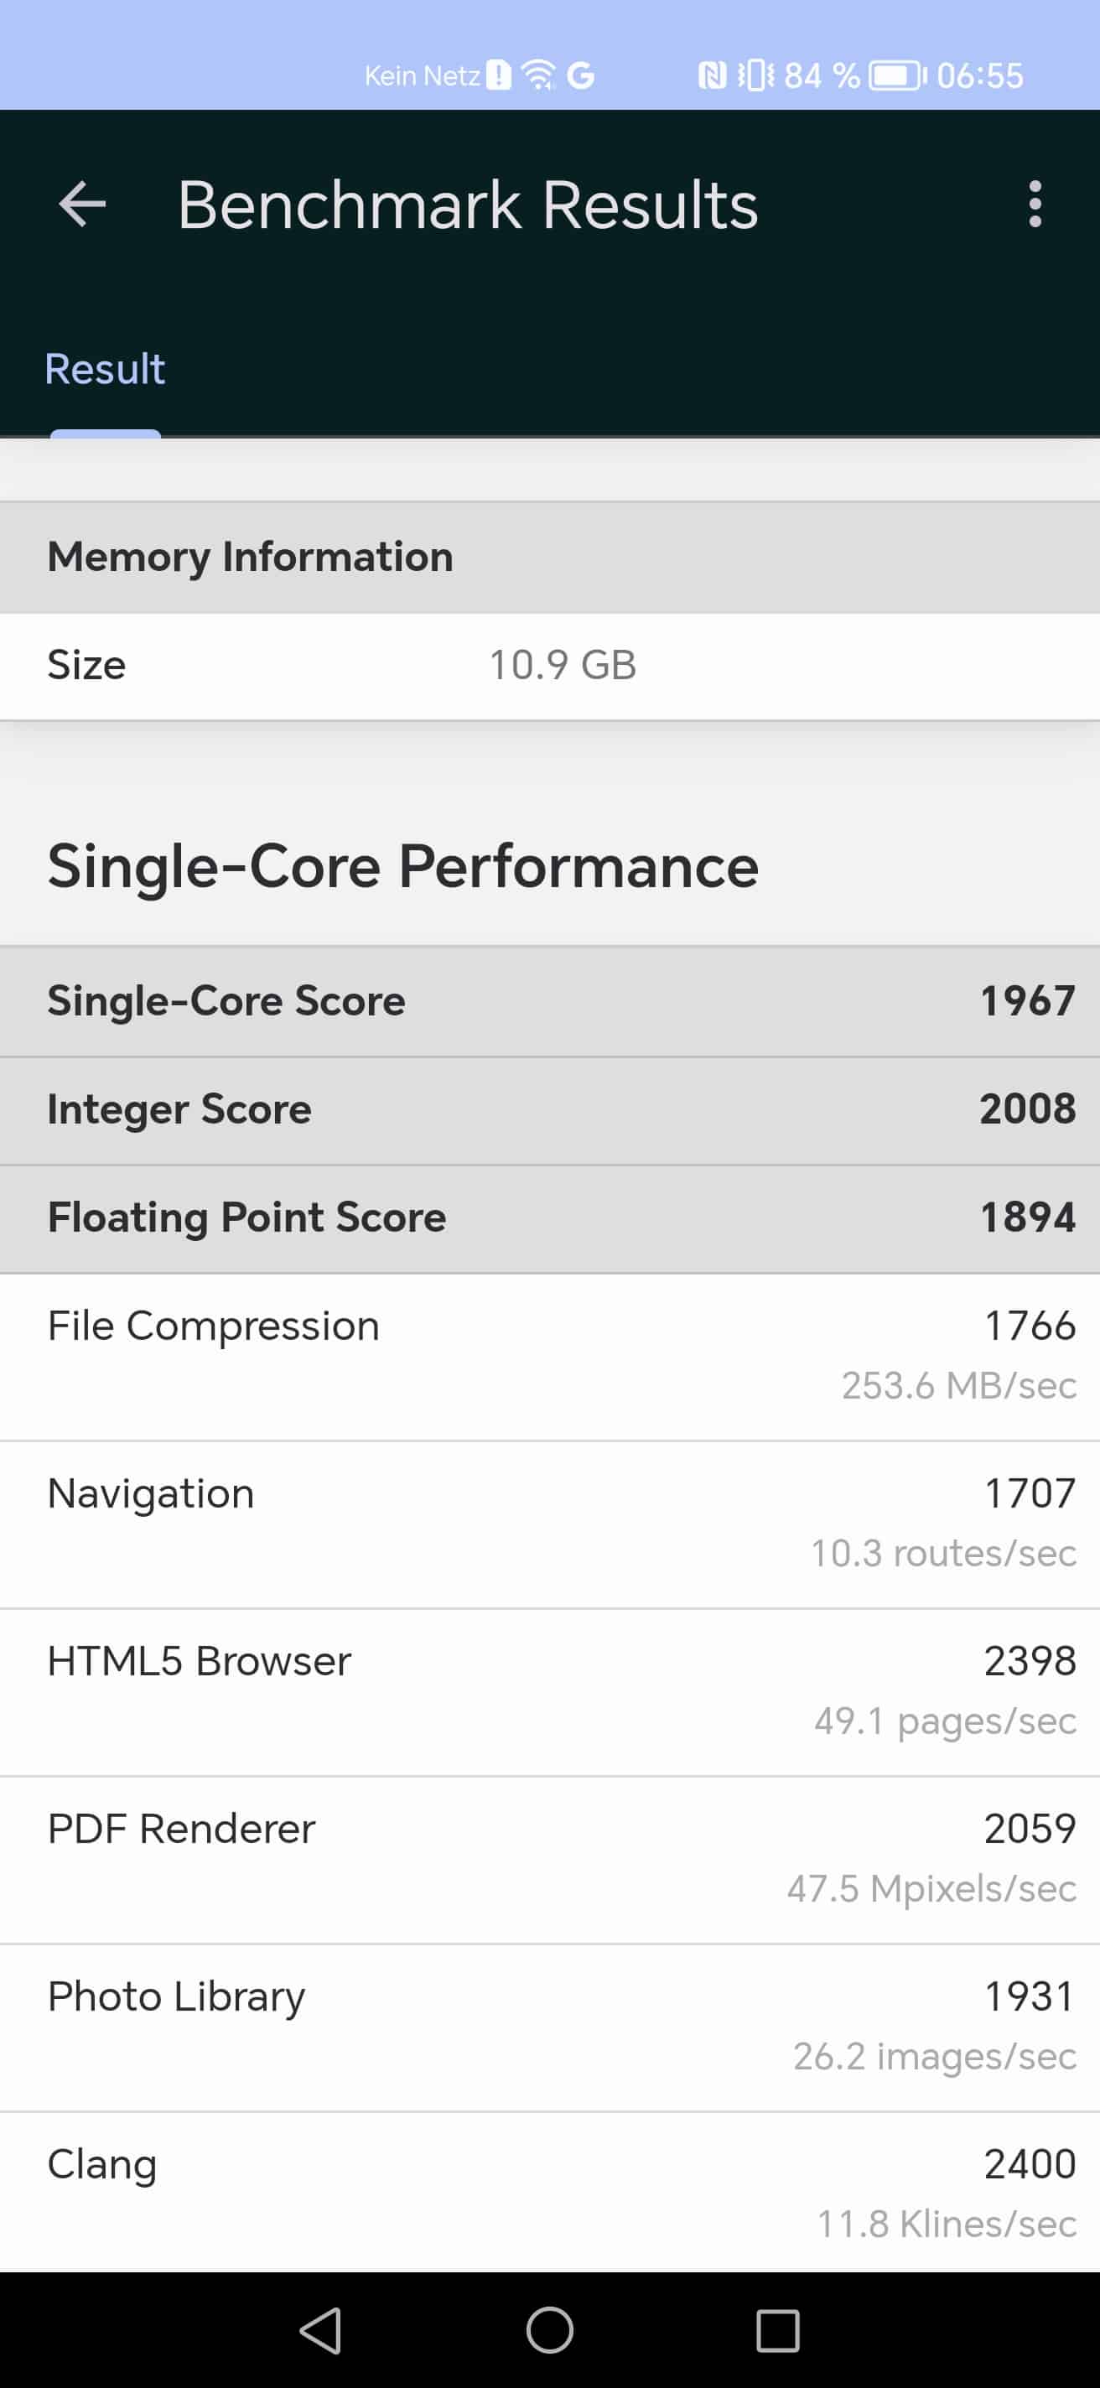Tap the Benchmark Results title
Screen dimensions: 1100x2388
(467, 205)
